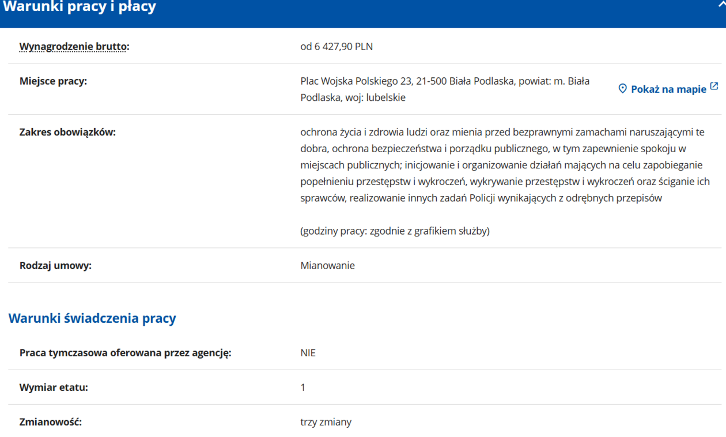This screenshot has height=437, width=726.
Task: Collapse the Warunki pracy i płacy section chevron
Action: 722,3
